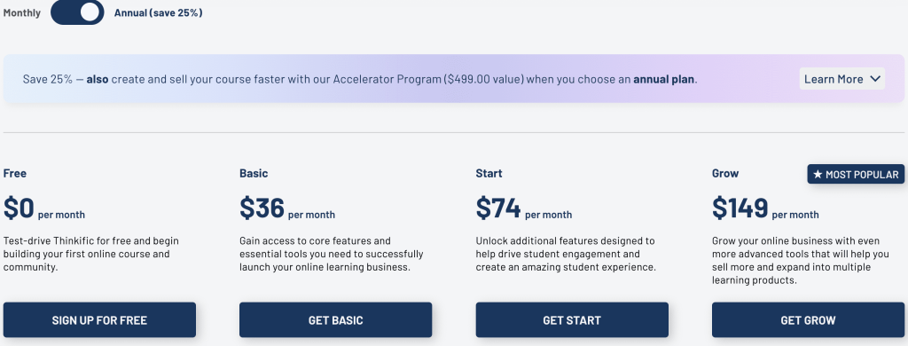The height and width of the screenshot is (346, 908).
Task: Click the $149 per month price
Action: [765, 208]
